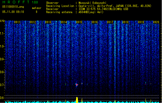The image size is (162, 103).
Task: Click the date stamp 05.11.08 09:10
Action: point(13,12)
